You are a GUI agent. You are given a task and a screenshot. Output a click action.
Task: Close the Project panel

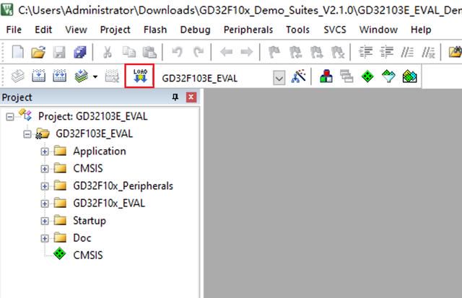coord(191,97)
